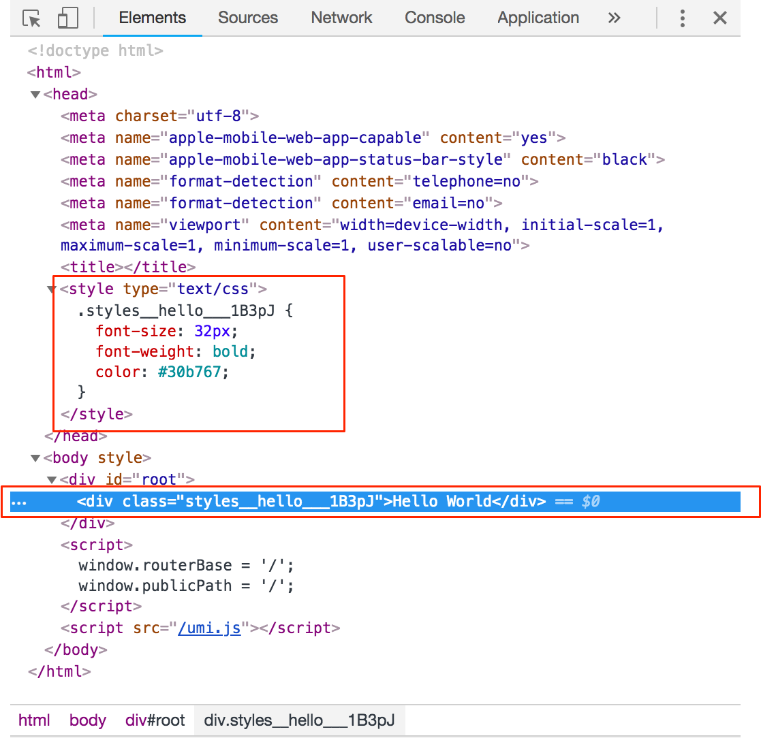Select the closing script tag row

[x=101, y=607]
